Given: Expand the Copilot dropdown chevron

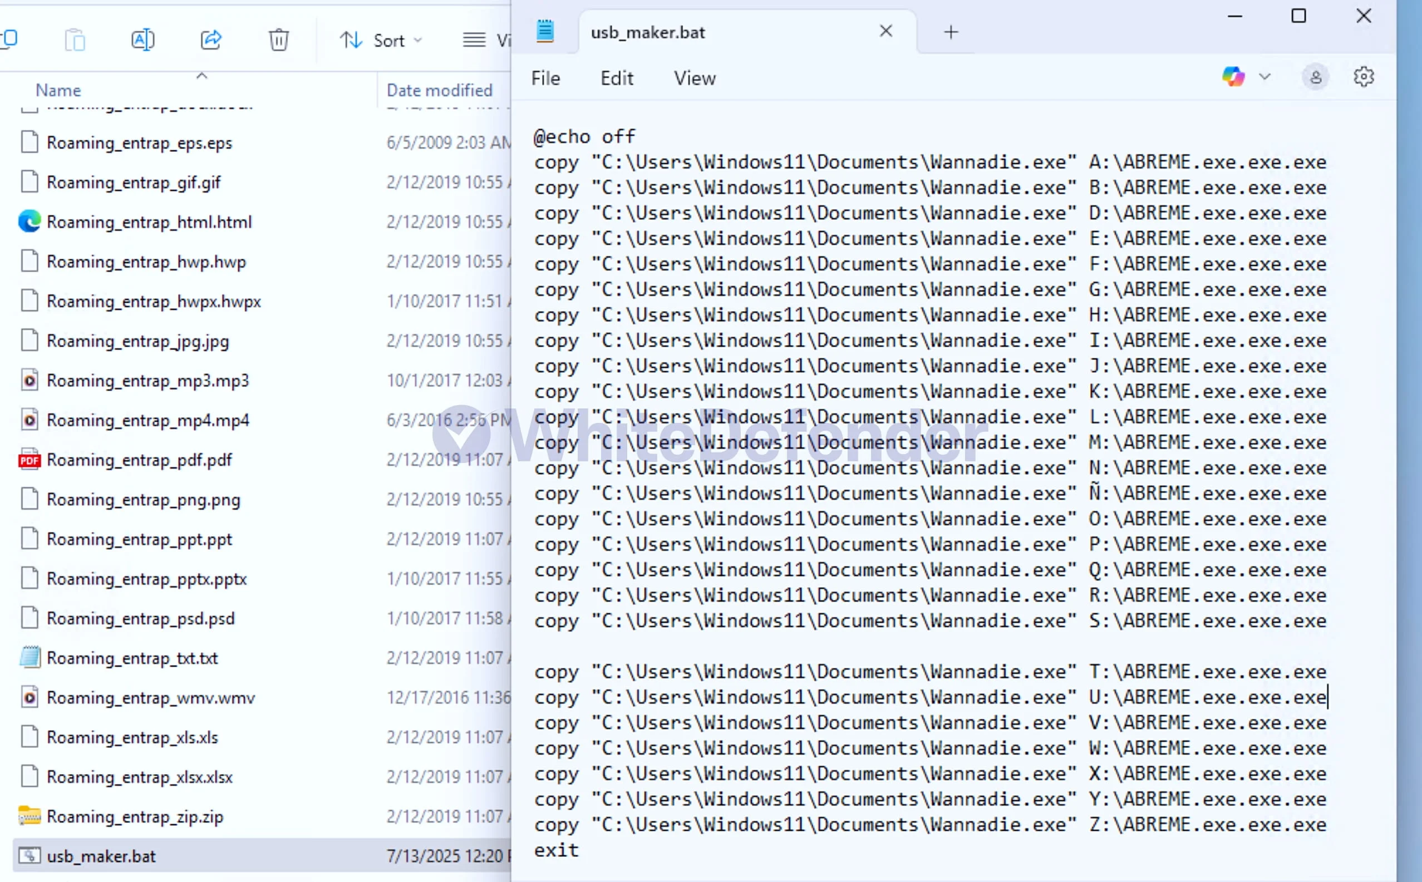Looking at the screenshot, I should coord(1264,76).
